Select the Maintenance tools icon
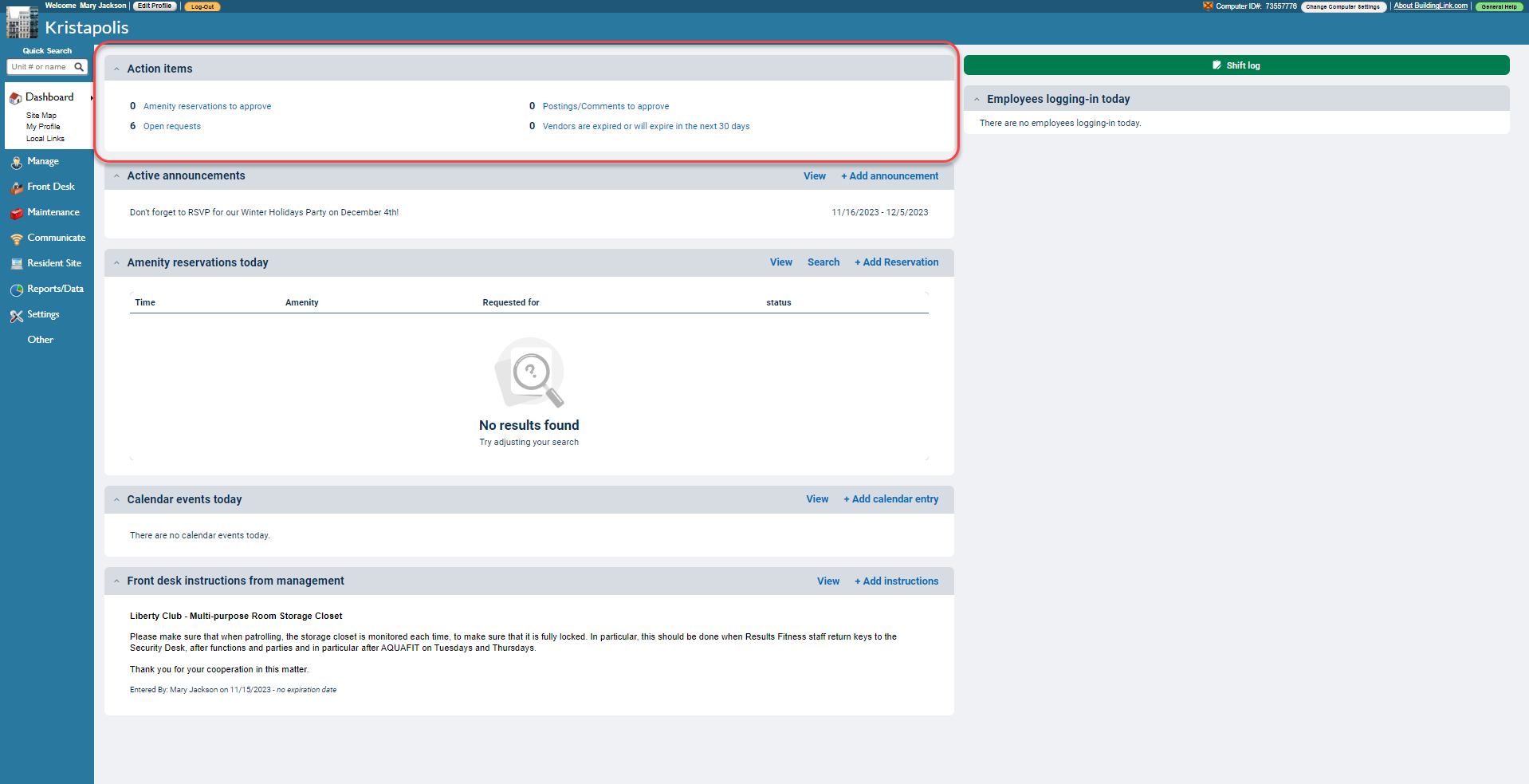 point(16,213)
